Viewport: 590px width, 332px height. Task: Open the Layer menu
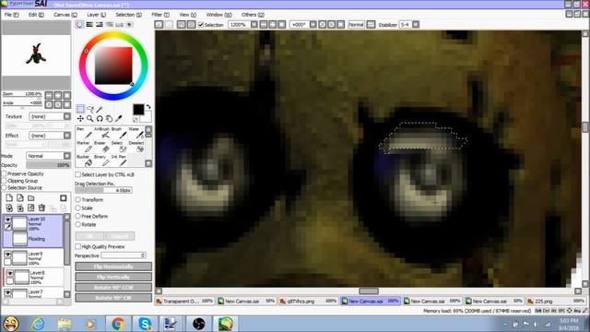(96, 15)
